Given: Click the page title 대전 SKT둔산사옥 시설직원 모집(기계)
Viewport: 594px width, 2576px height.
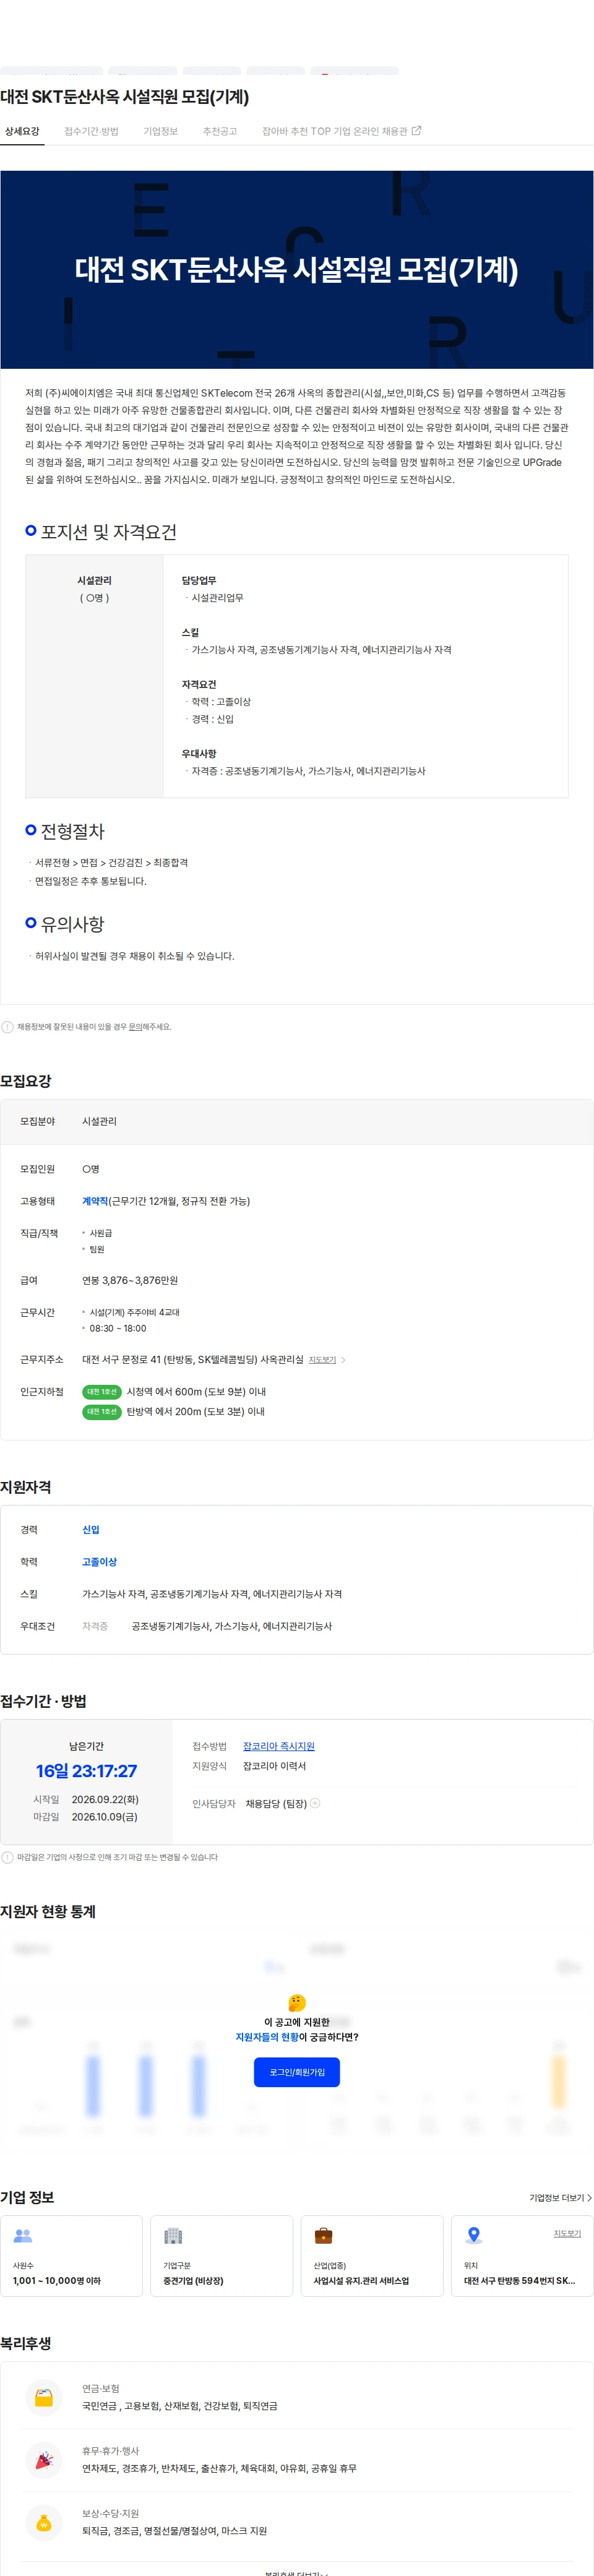Looking at the screenshot, I should coord(125,97).
